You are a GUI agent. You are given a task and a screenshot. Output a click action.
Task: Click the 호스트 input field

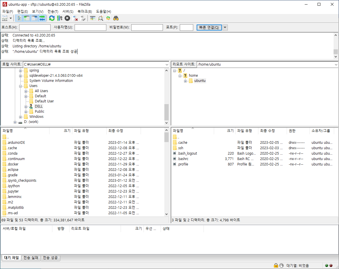click(35, 27)
